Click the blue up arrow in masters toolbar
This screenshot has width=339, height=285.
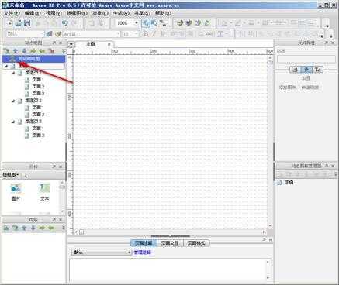click(24, 228)
